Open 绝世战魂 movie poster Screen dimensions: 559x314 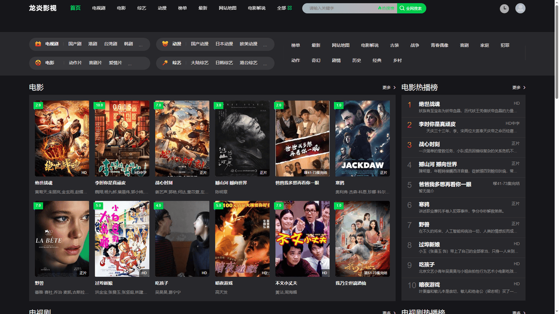coord(62,139)
